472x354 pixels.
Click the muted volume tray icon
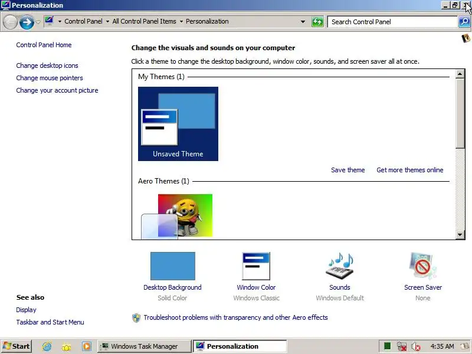click(416, 347)
